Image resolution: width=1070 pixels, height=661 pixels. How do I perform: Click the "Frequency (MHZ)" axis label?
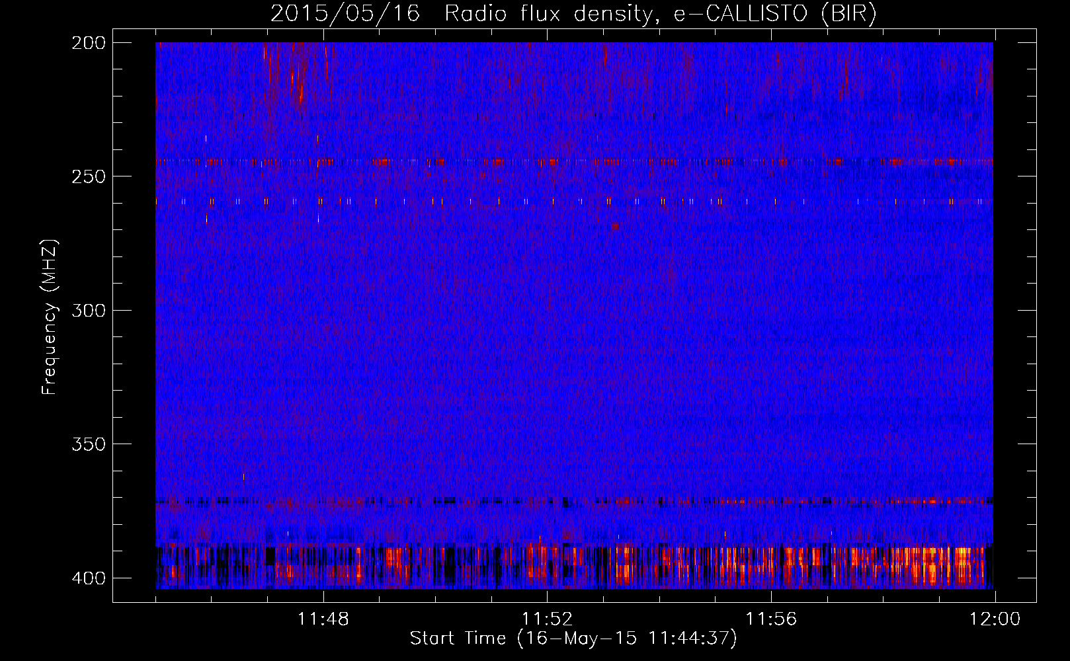coord(50,317)
